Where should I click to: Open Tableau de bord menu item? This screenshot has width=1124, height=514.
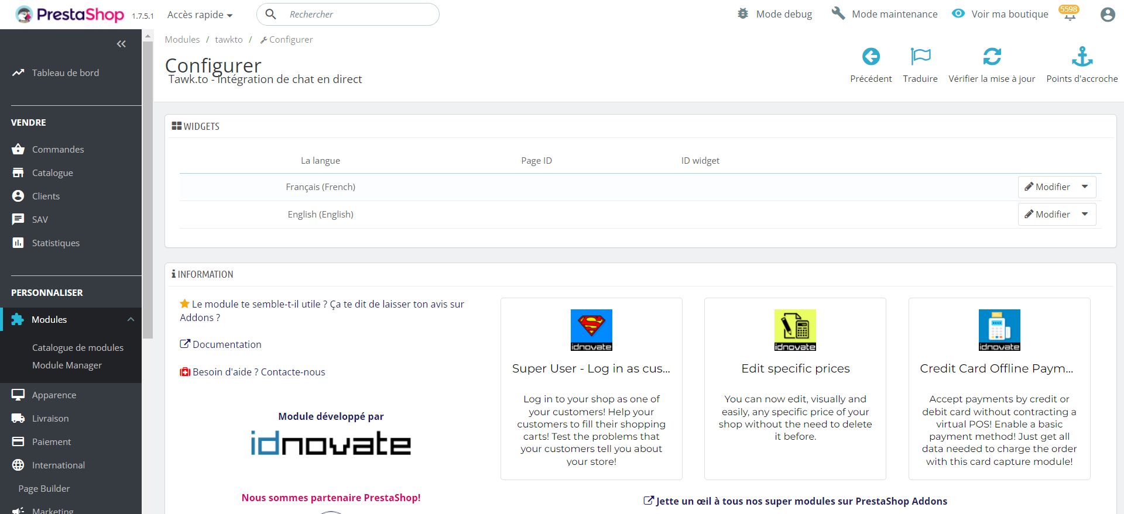pyautogui.click(x=66, y=73)
